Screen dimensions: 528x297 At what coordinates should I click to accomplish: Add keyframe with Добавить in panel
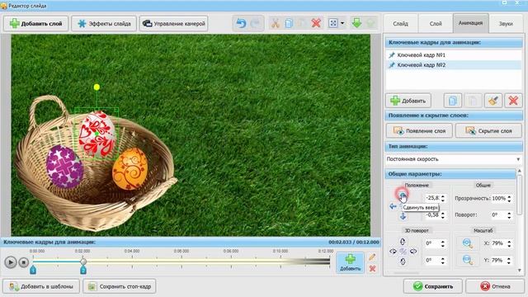tap(408, 101)
